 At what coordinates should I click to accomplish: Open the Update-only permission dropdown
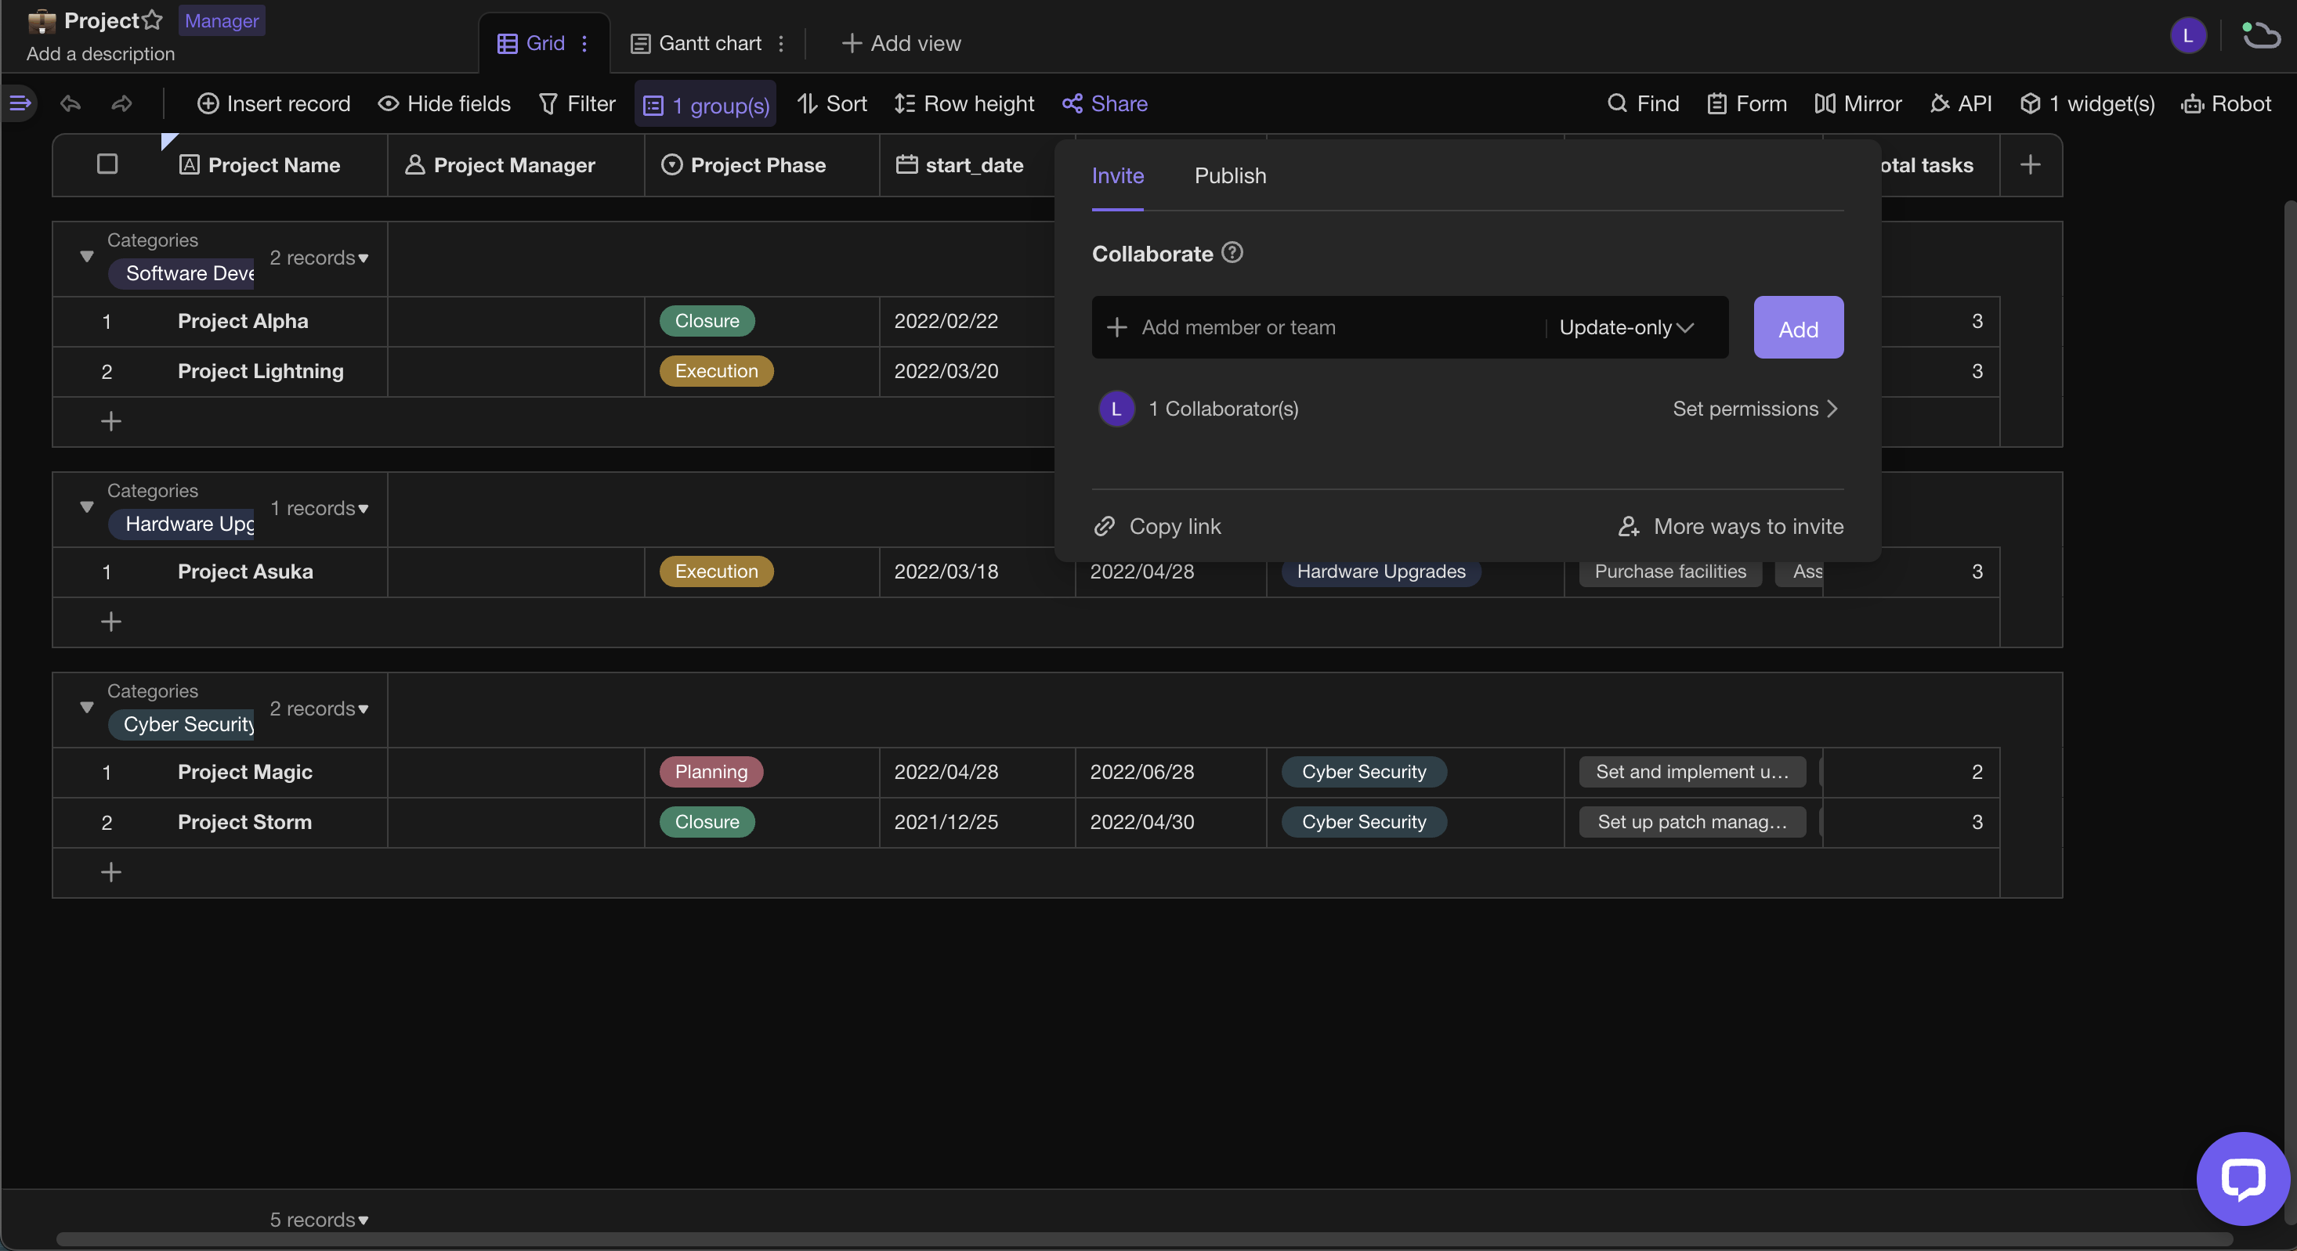1626,328
